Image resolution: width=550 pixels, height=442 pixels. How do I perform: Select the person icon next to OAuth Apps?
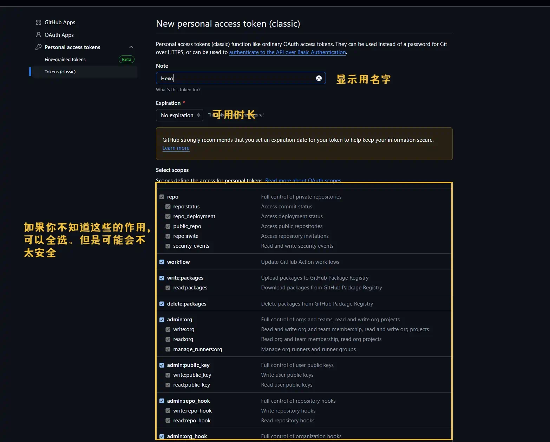click(x=38, y=34)
